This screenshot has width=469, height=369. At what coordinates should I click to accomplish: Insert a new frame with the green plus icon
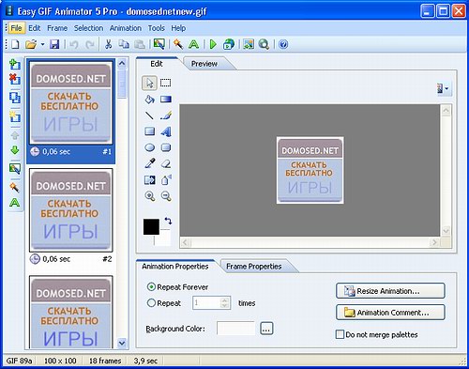(15, 65)
